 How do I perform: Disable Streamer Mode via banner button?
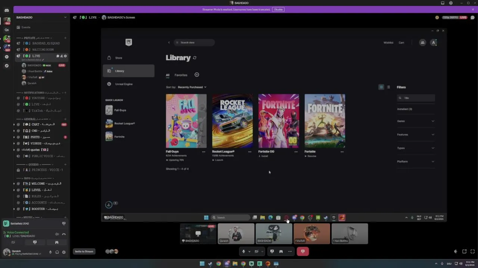tap(278, 9)
